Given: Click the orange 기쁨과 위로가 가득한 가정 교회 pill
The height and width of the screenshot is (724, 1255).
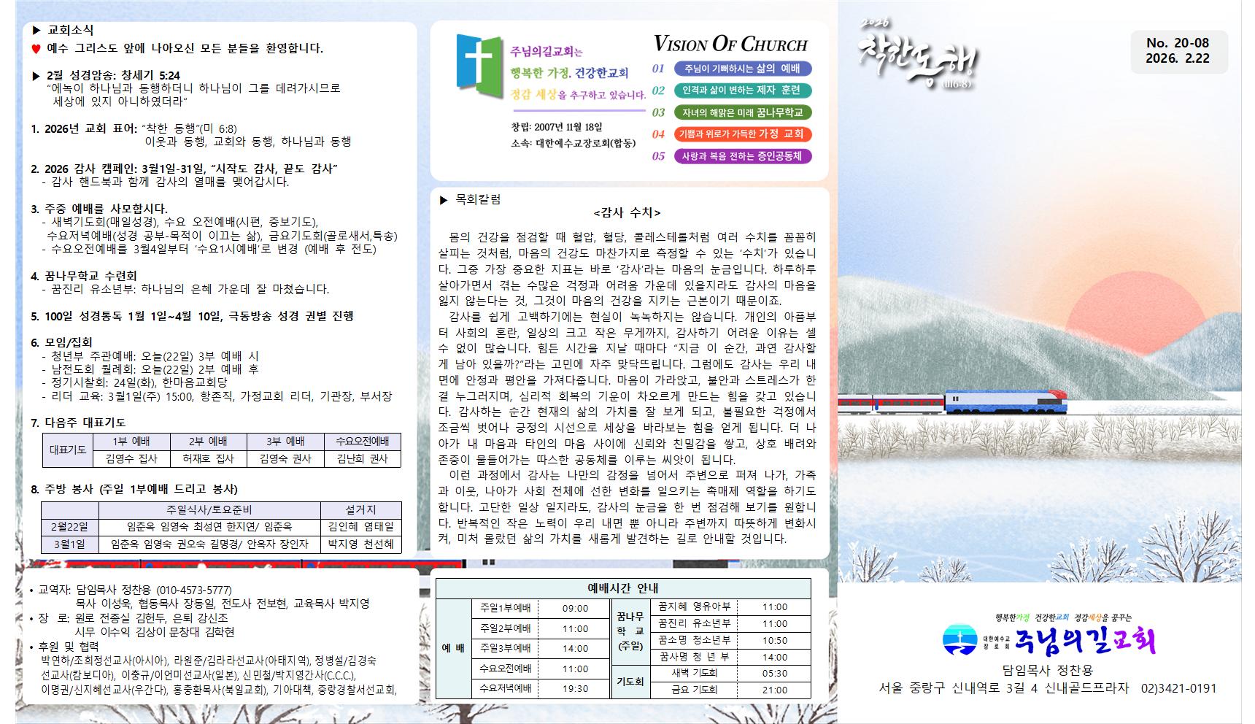Looking at the screenshot, I should tap(742, 134).
